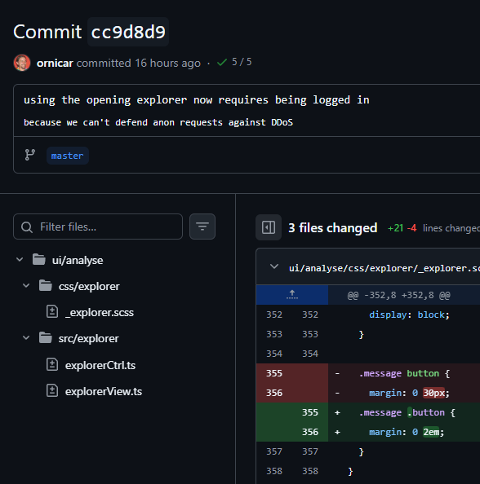
Task: Open the ornicar author profile link
Action: click(55, 63)
